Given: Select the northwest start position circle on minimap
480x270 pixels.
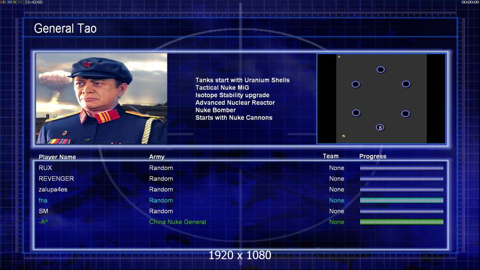Looking at the screenshot, I should point(355,85).
